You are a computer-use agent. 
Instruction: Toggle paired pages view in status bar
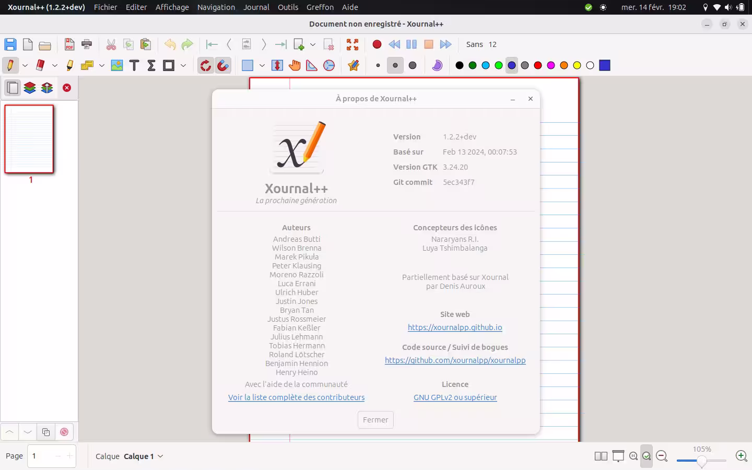(x=601, y=456)
